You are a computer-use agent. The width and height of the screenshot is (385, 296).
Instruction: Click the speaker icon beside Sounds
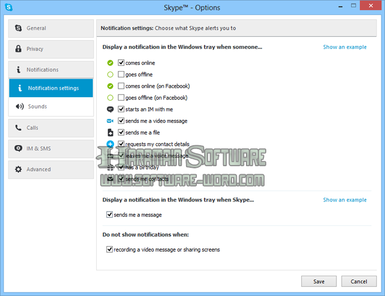click(20, 106)
